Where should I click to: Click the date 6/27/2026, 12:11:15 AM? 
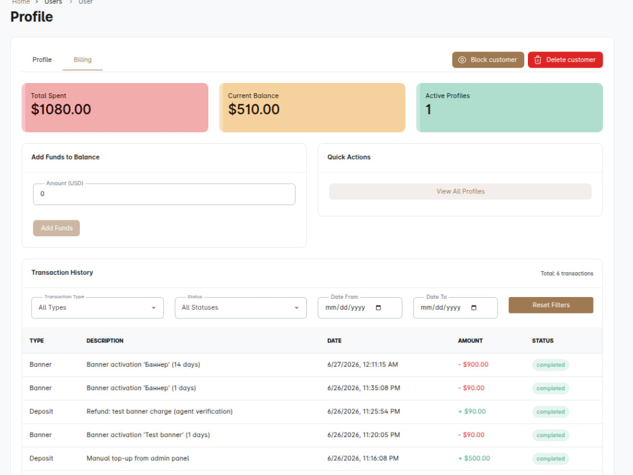(363, 365)
